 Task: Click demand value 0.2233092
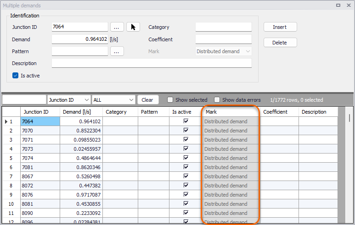click(x=81, y=213)
